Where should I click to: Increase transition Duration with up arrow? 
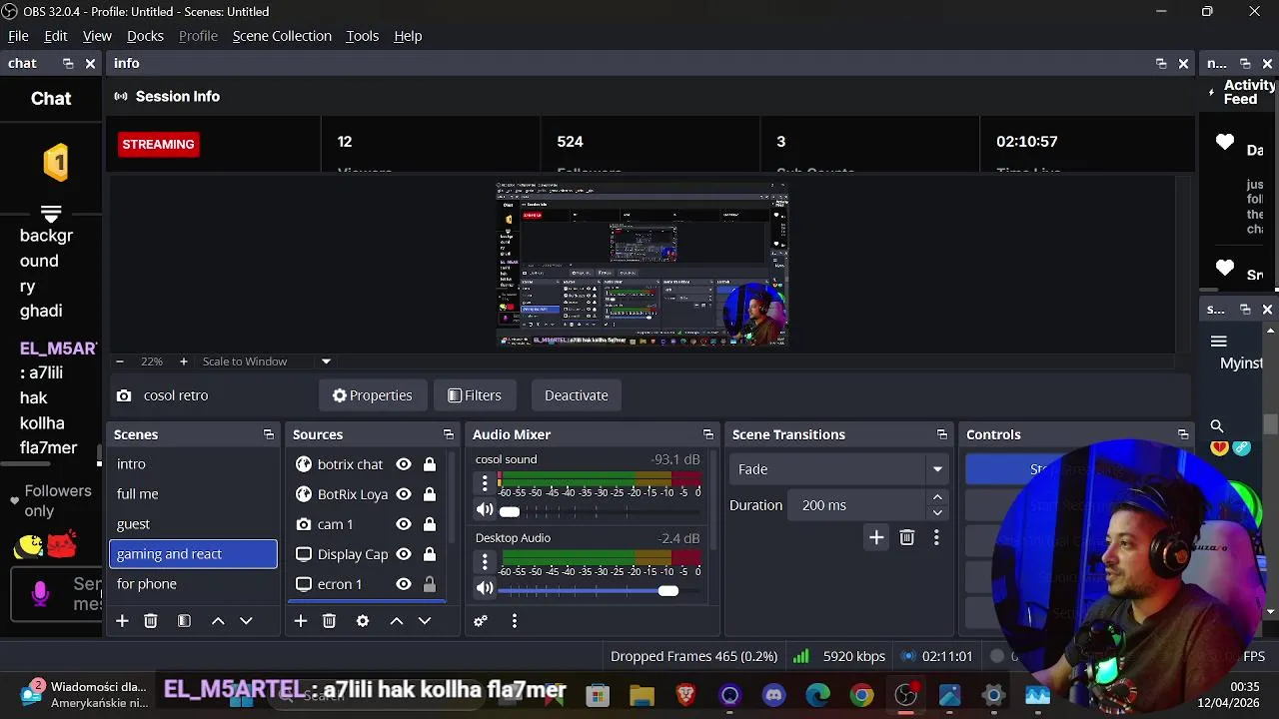(937, 497)
